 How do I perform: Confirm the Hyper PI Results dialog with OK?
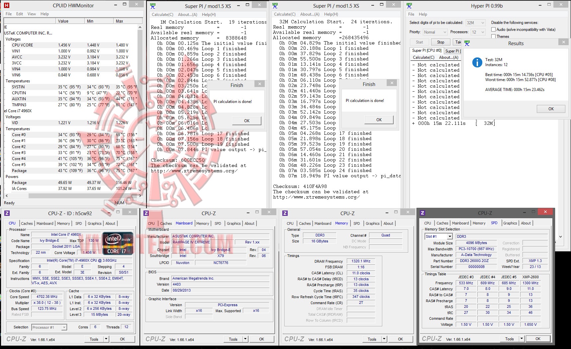pyautogui.click(x=551, y=109)
